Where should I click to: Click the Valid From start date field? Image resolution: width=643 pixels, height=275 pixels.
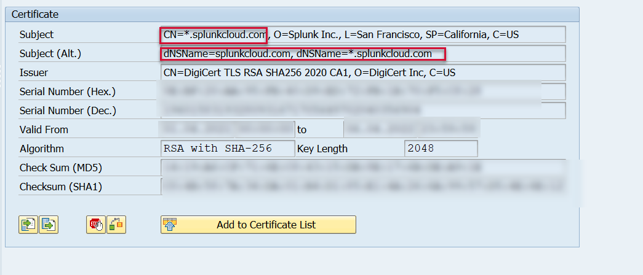coord(226,130)
